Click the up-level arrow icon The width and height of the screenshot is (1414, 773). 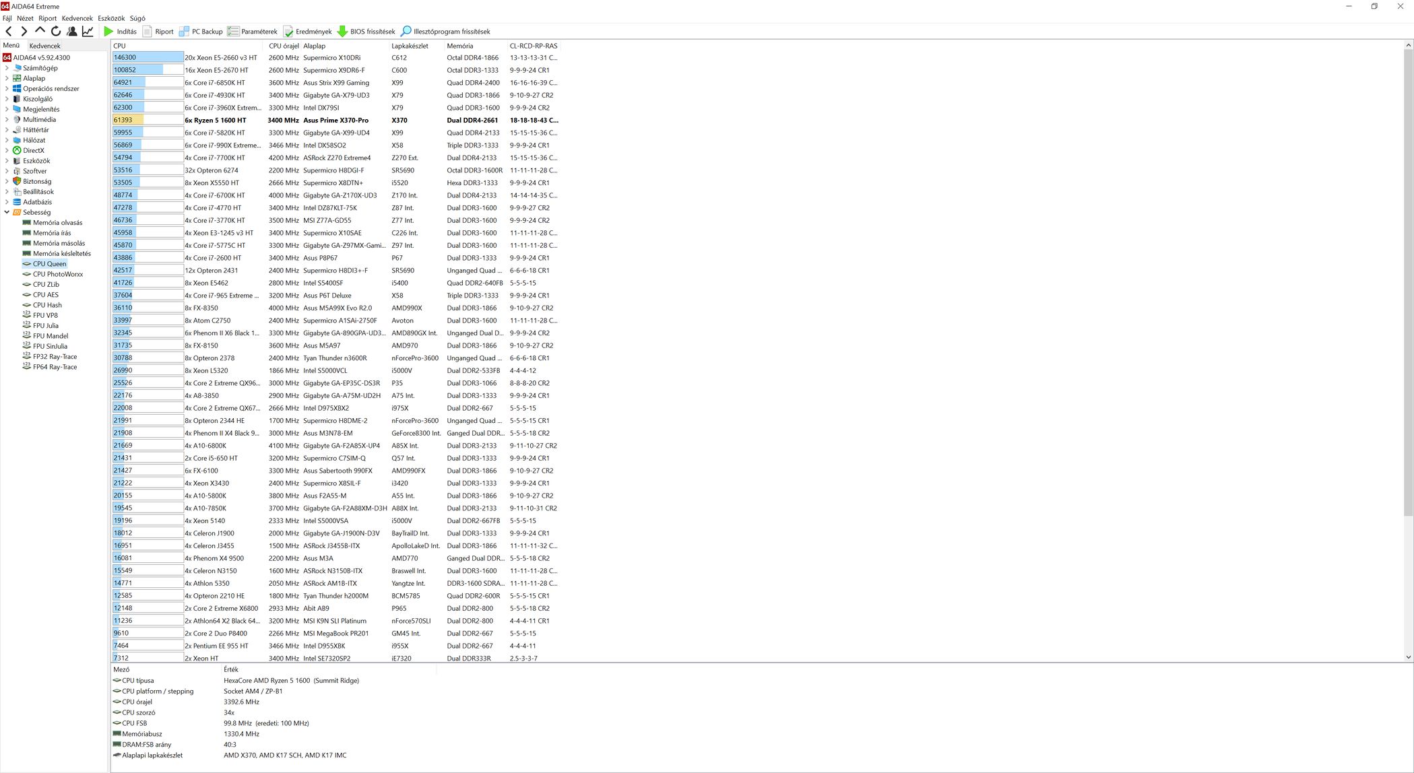[x=40, y=31]
